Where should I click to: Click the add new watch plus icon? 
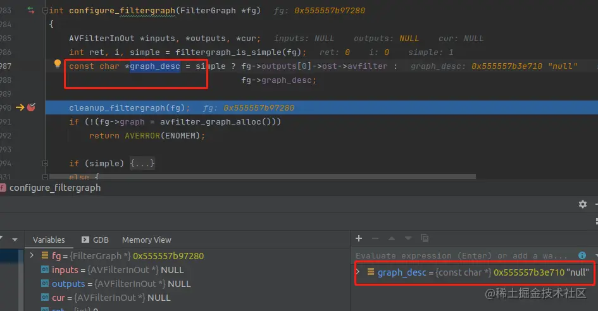pos(359,238)
